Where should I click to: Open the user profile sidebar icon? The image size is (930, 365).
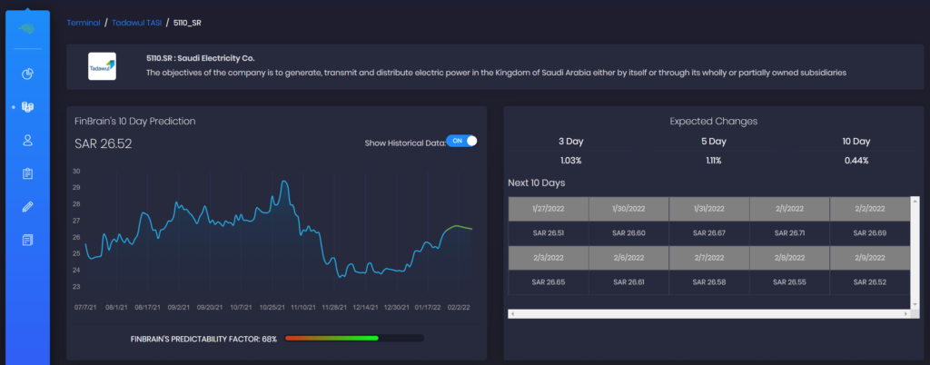click(x=27, y=141)
